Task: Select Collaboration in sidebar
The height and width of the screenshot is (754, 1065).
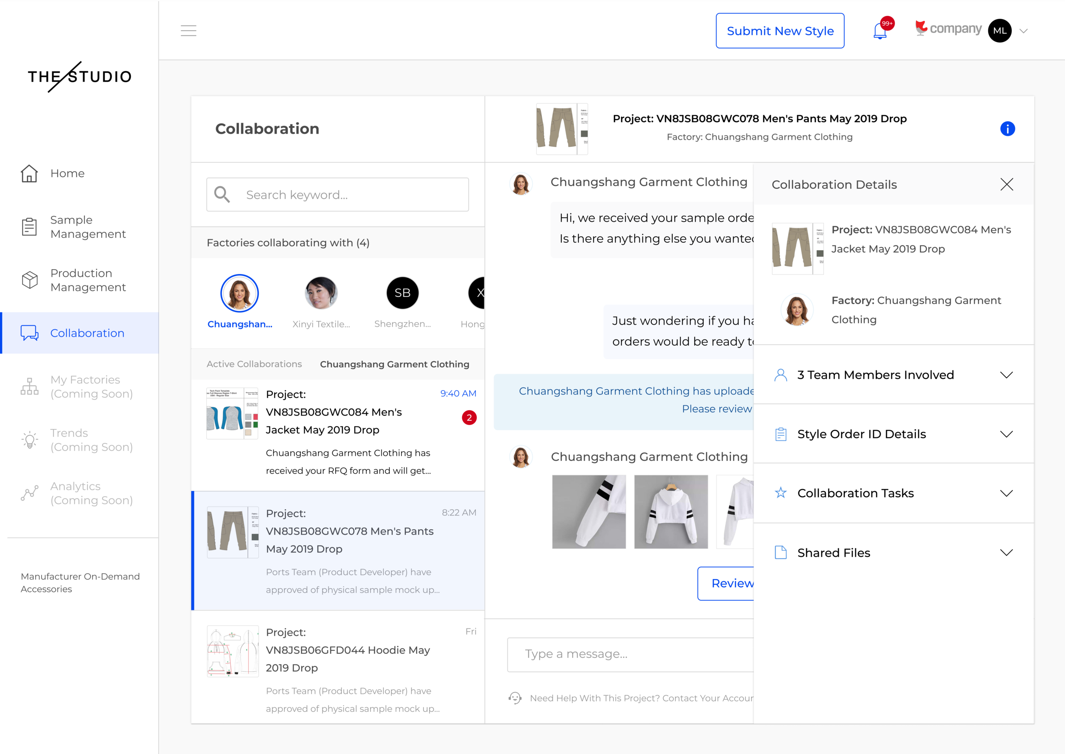Action: tap(79, 333)
